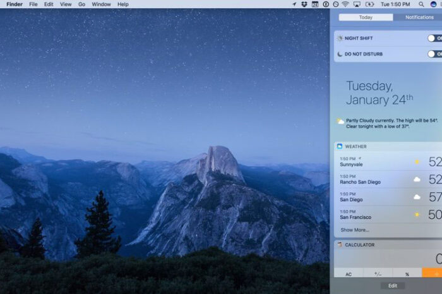Open the AirPlay display menu
The width and height of the screenshot is (442, 294).
357,4
